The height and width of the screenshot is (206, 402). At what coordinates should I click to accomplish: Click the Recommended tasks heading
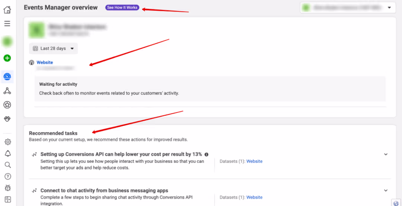pyautogui.click(x=53, y=133)
